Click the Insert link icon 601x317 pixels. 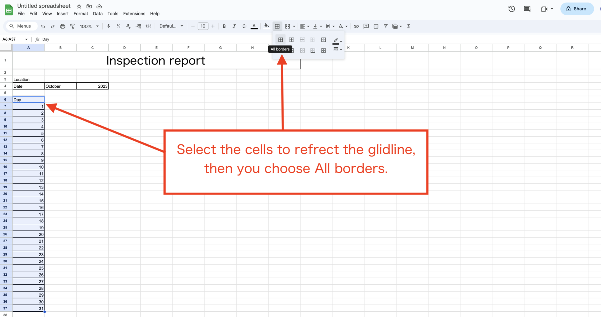pyautogui.click(x=356, y=26)
